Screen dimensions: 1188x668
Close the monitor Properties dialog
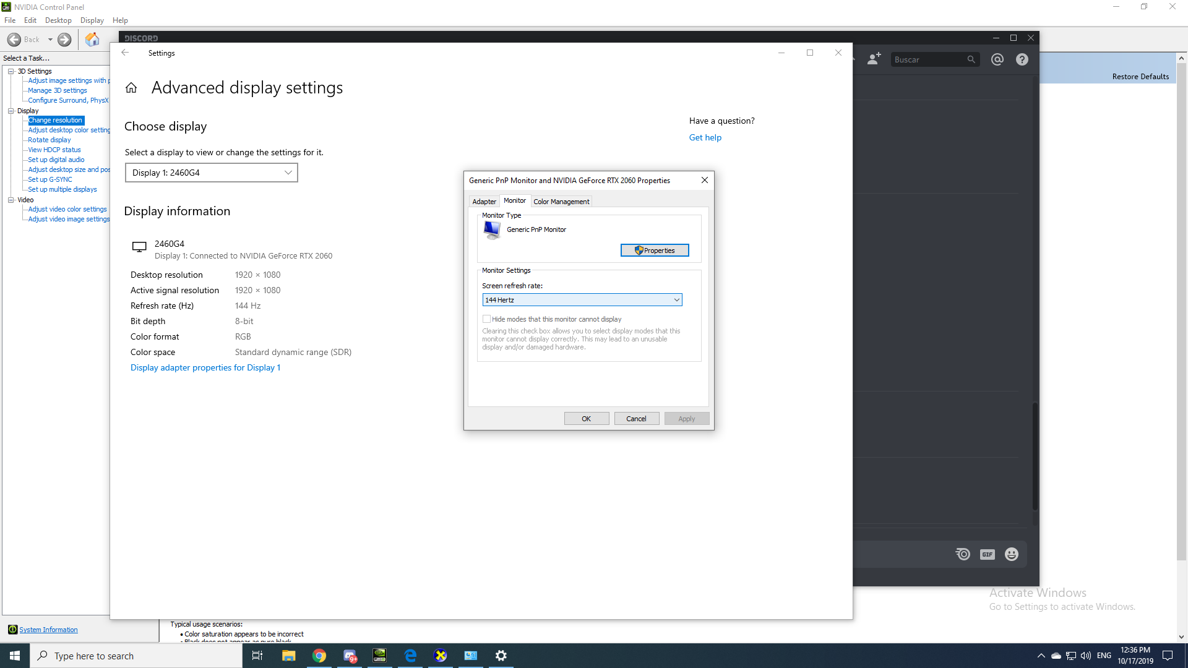click(704, 180)
